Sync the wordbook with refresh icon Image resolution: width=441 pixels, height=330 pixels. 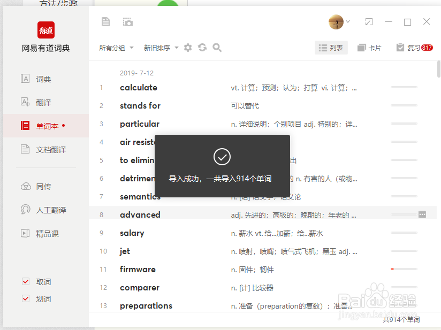(202, 48)
